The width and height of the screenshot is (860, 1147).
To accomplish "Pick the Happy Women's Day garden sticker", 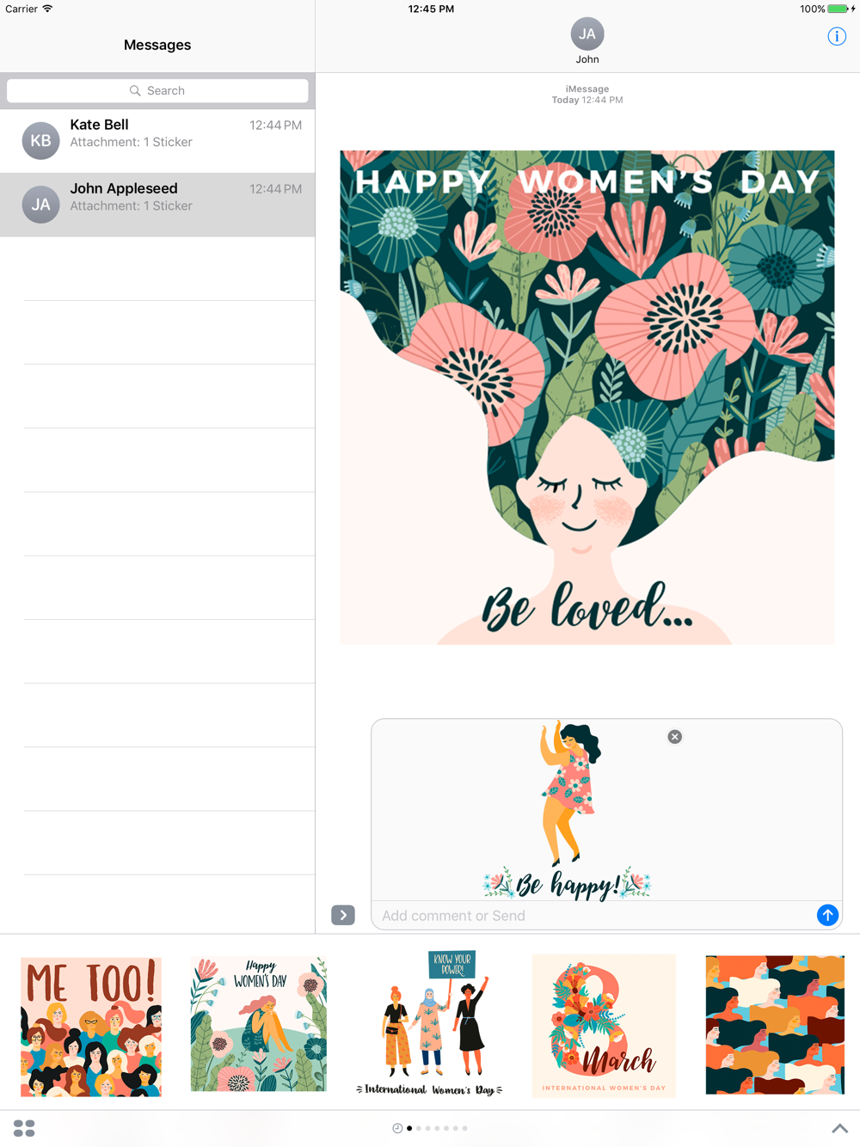I will [259, 1024].
